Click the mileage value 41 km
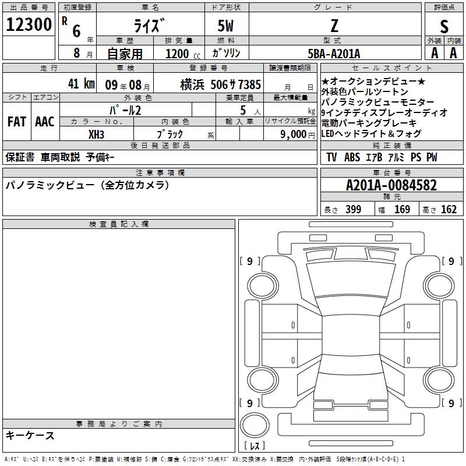Viewport: 466px width, 466px height. point(80,83)
